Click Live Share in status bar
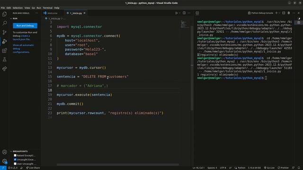Screen dimensions: 303x170 tap(33, 168)
